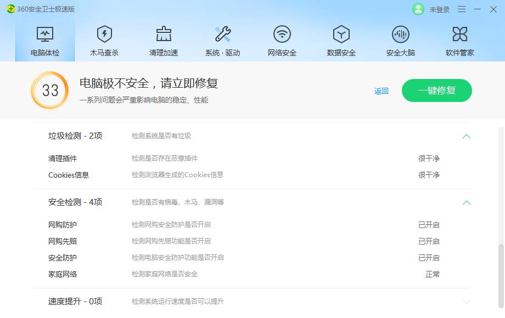Screen dimensions: 505x318
Task: Open the hamburger main menu
Action: (x=462, y=9)
